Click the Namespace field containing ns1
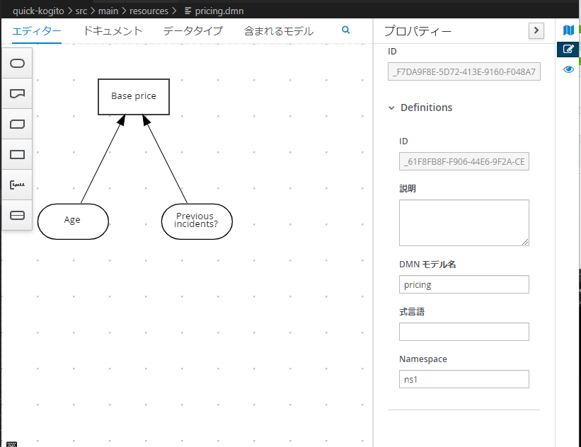This screenshot has height=447, width=581. point(464,379)
